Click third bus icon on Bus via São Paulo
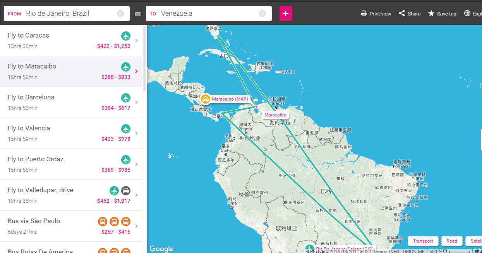Viewport: 482px width, 253px height. tap(126, 222)
